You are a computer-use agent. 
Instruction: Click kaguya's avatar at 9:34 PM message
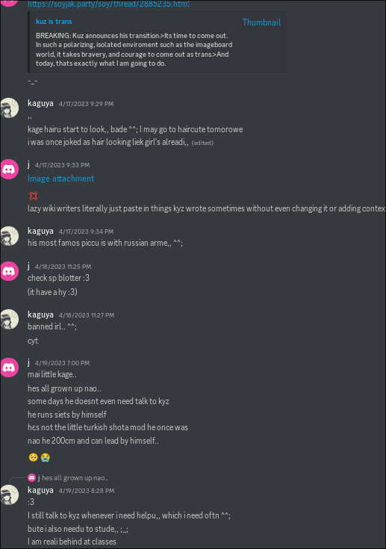[x=9, y=235]
